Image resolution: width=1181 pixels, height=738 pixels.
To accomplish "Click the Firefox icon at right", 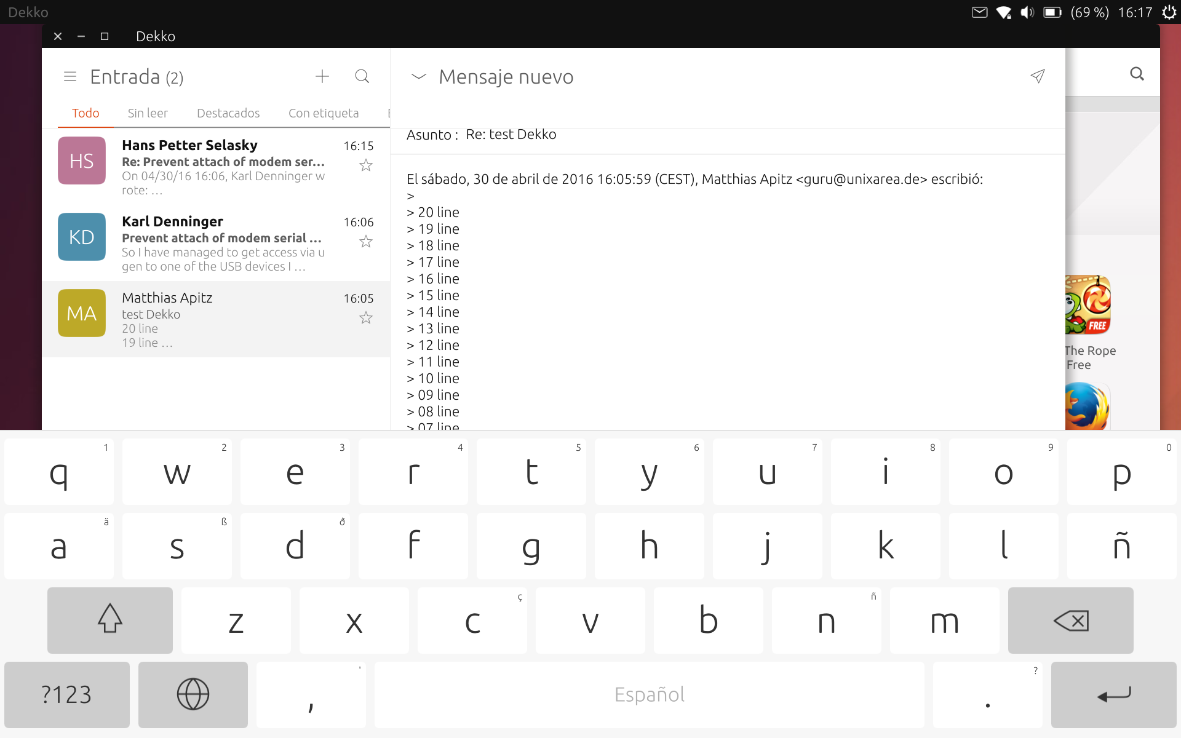I will click(1088, 406).
